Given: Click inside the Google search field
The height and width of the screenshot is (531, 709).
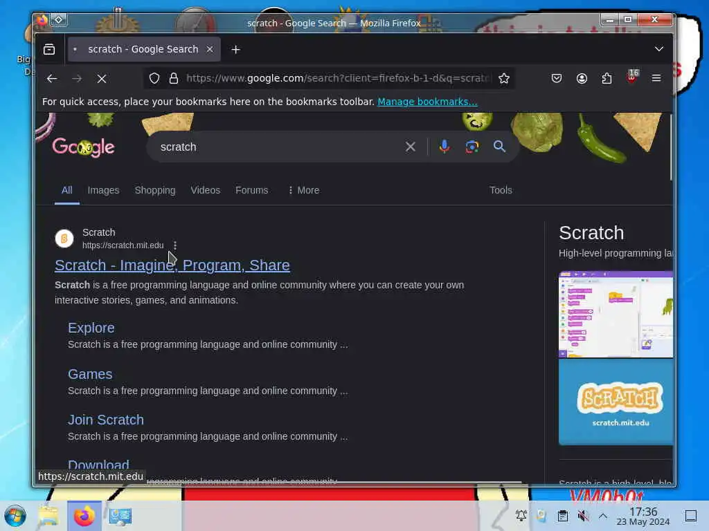Looking at the screenshot, I should 278,147.
